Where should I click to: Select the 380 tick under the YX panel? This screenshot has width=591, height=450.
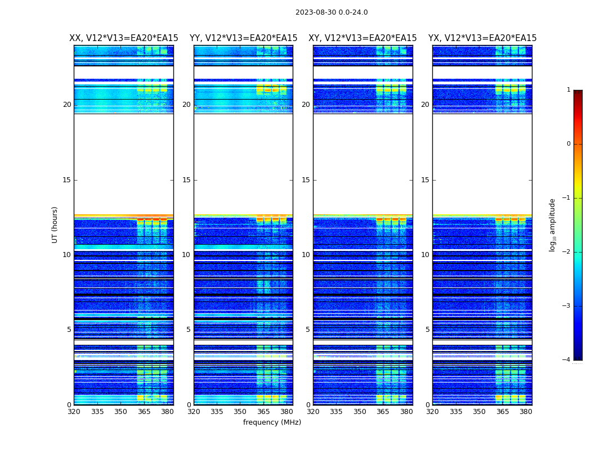[x=526, y=412]
